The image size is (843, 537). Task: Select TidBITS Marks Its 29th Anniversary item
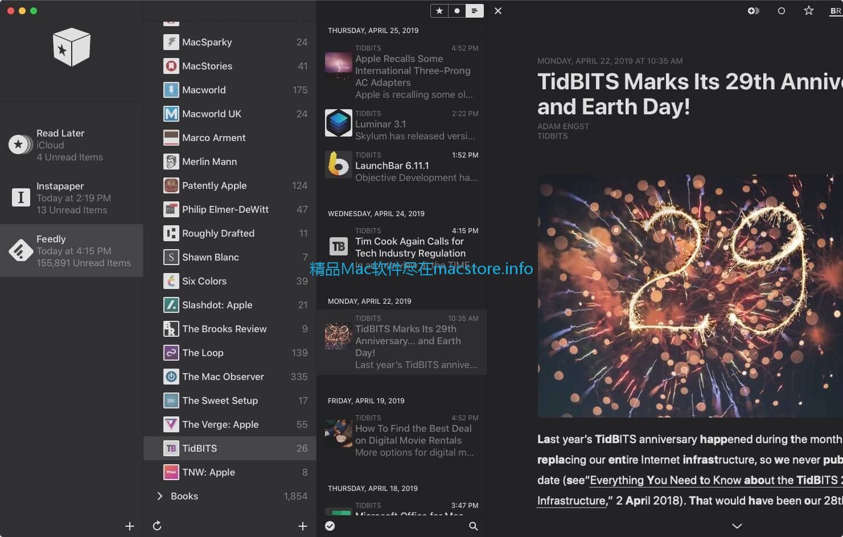pyautogui.click(x=402, y=342)
